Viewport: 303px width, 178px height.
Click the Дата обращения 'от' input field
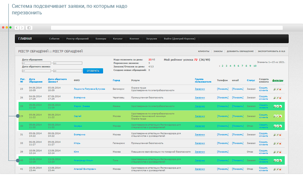click(x=36, y=63)
